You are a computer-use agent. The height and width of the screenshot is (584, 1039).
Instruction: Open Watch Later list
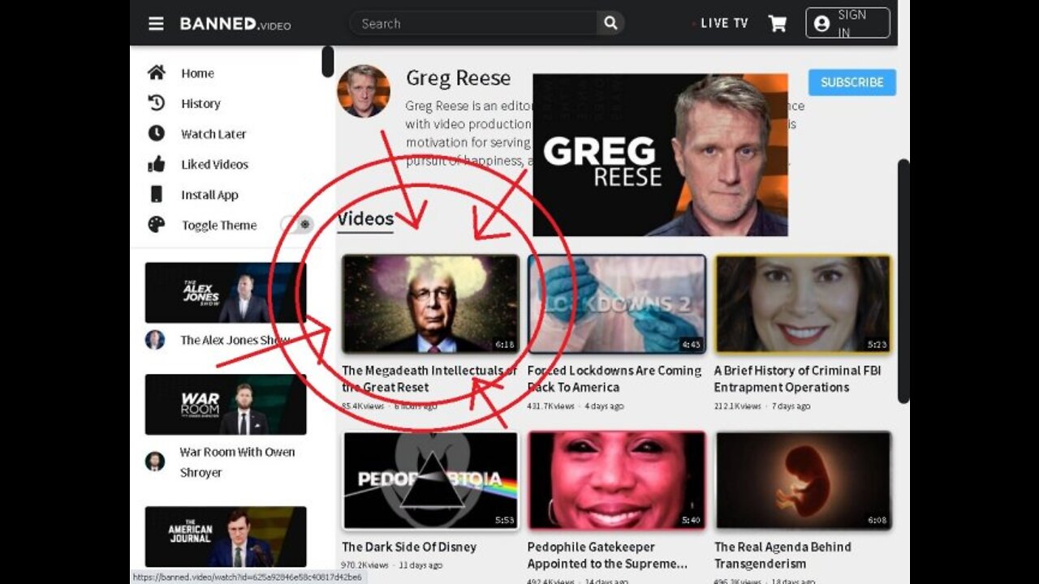[213, 134]
